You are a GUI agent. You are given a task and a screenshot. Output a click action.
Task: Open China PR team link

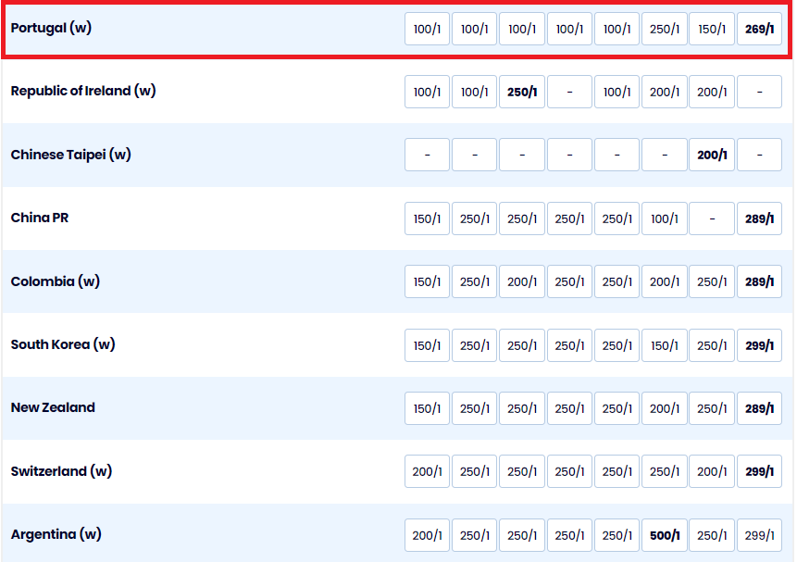click(40, 218)
